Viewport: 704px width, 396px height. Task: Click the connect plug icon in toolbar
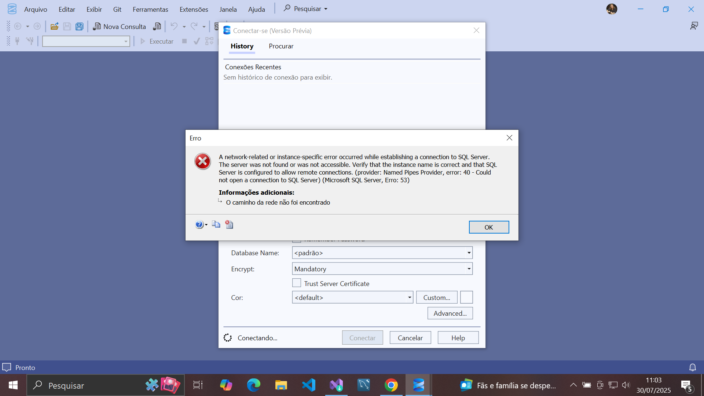[x=17, y=41]
